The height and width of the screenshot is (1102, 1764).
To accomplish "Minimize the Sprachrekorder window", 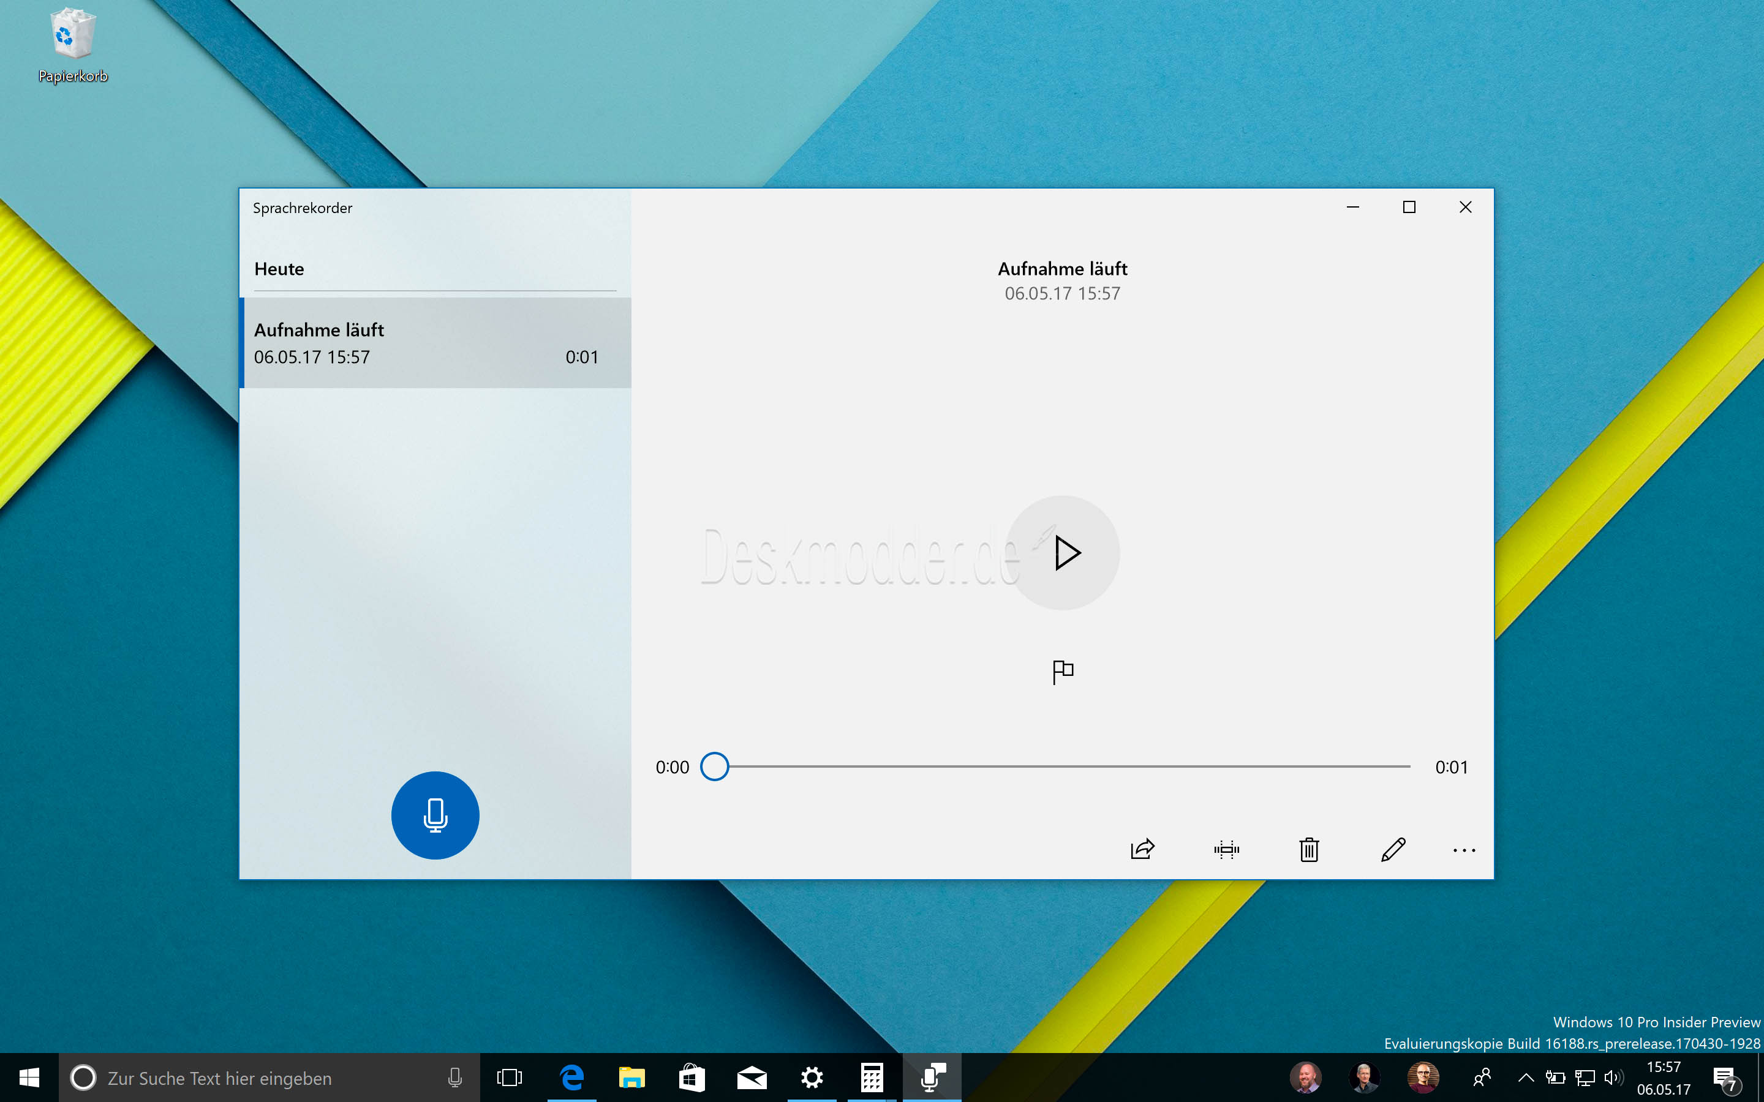I will click(x=1353, y=207).
